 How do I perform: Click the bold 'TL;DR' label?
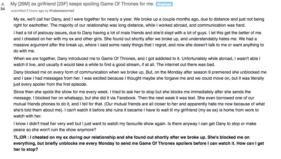pyautogui.click(x=20, y=137)
